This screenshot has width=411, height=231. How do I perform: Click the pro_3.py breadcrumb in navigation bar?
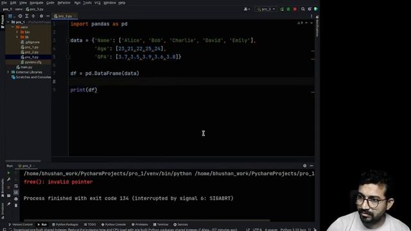pos(35,9)
